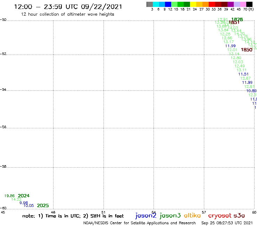Click the cyan swatch in the color legend

(156, 4)
